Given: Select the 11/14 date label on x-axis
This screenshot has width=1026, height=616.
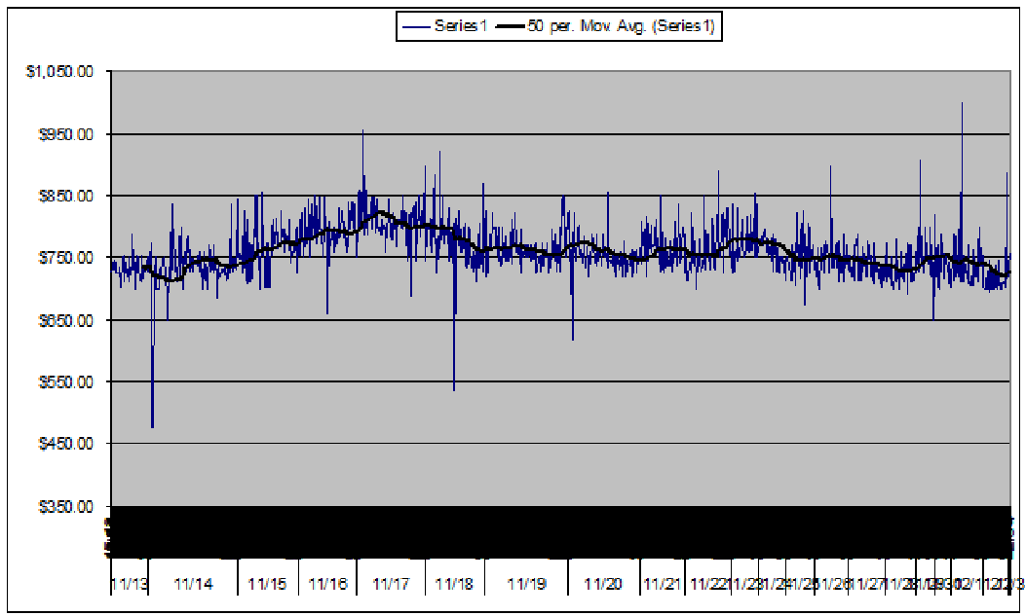Looking at the screenshot, I should [193, 583].
